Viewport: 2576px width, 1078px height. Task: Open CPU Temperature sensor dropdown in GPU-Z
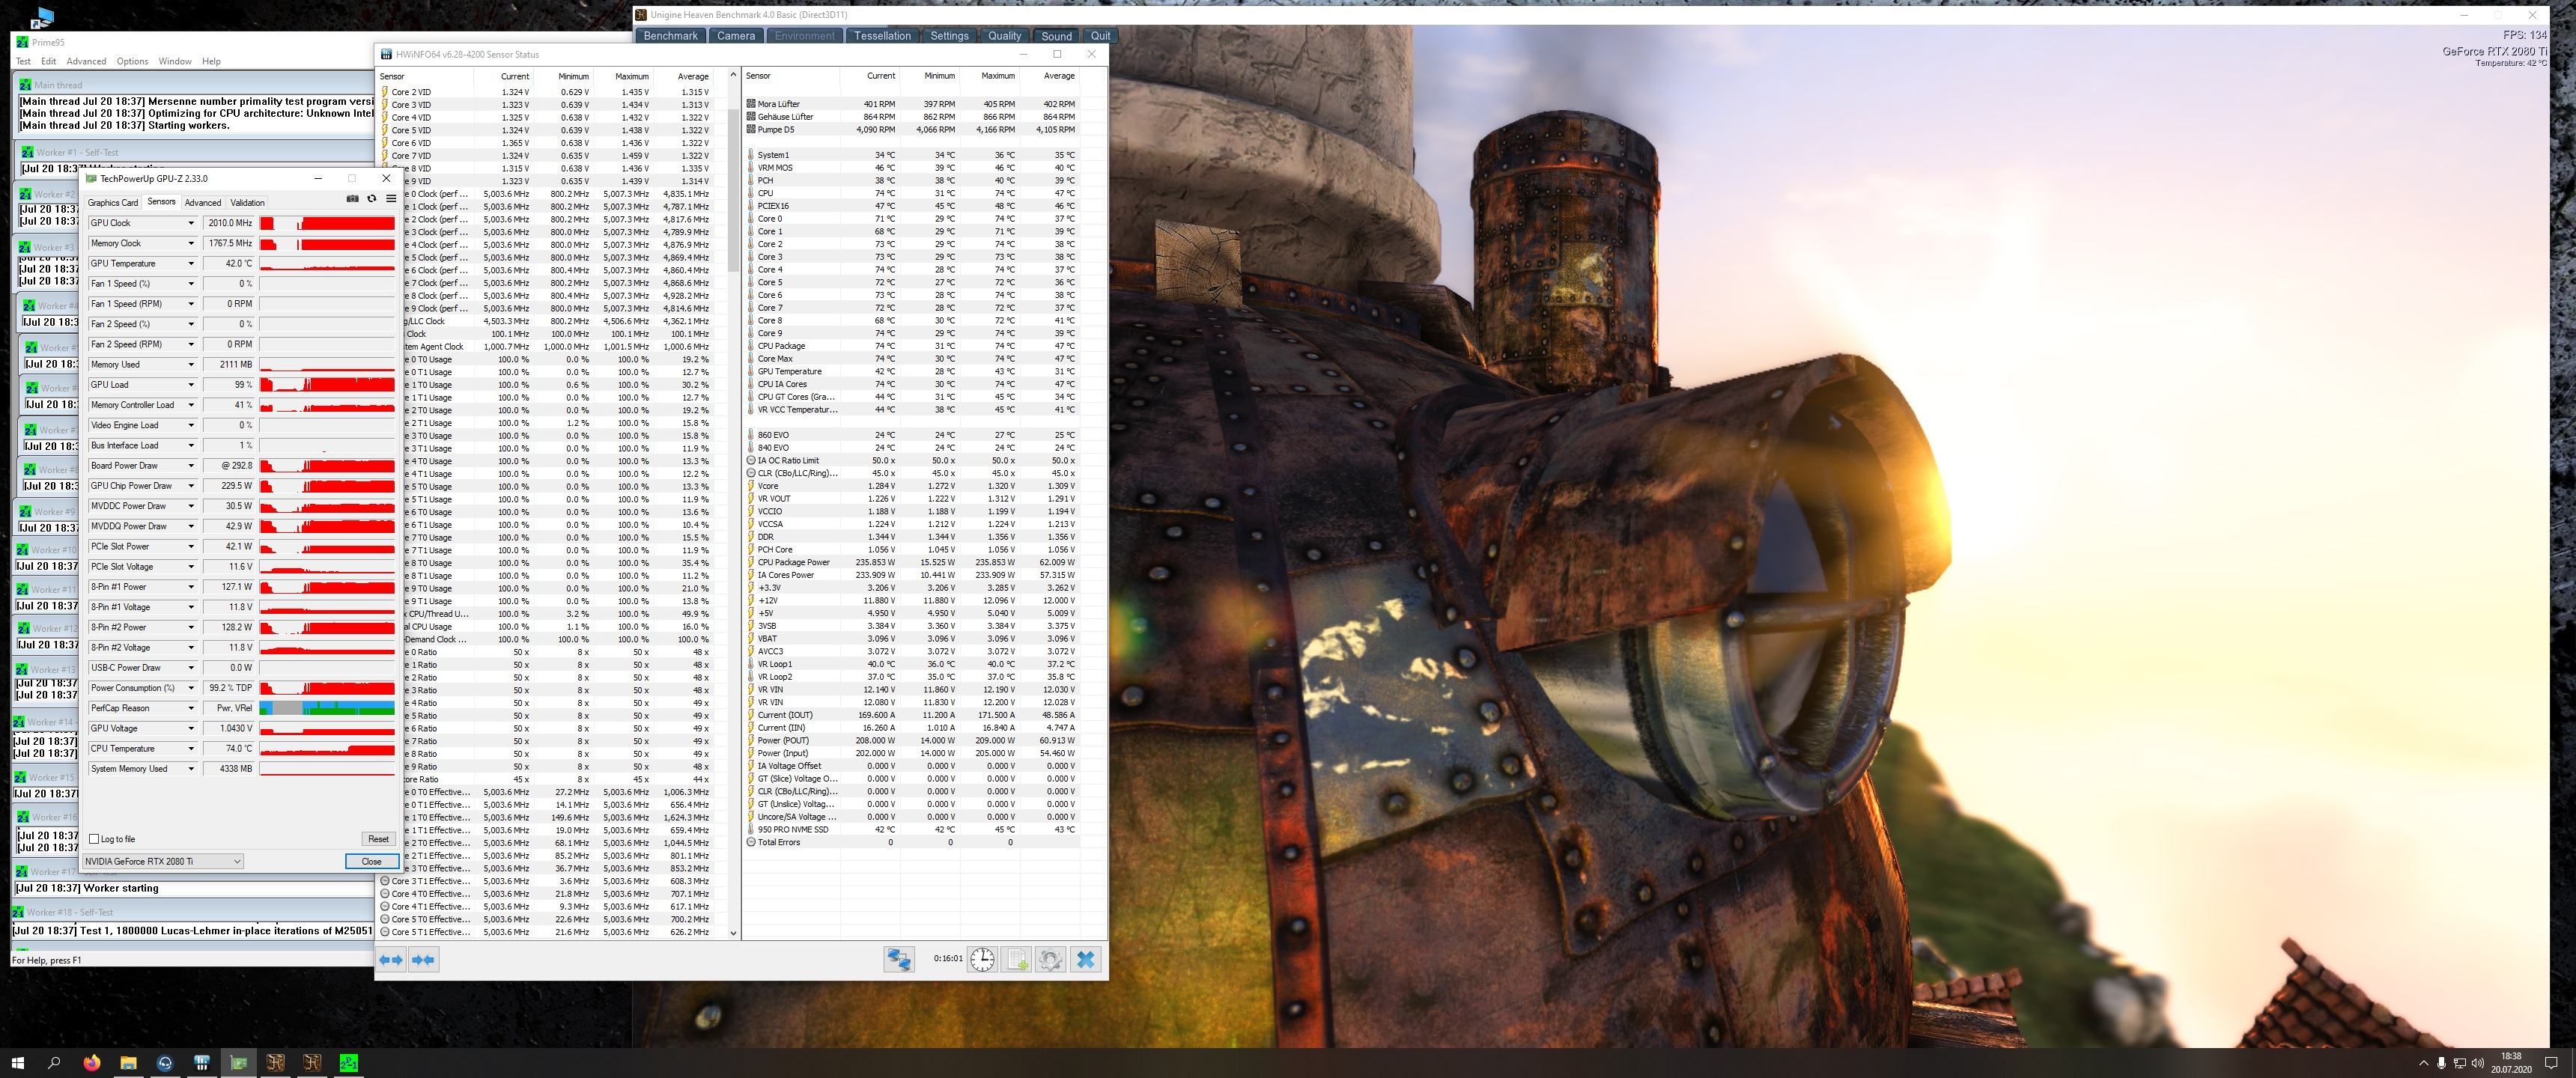(x=191, y=748)
